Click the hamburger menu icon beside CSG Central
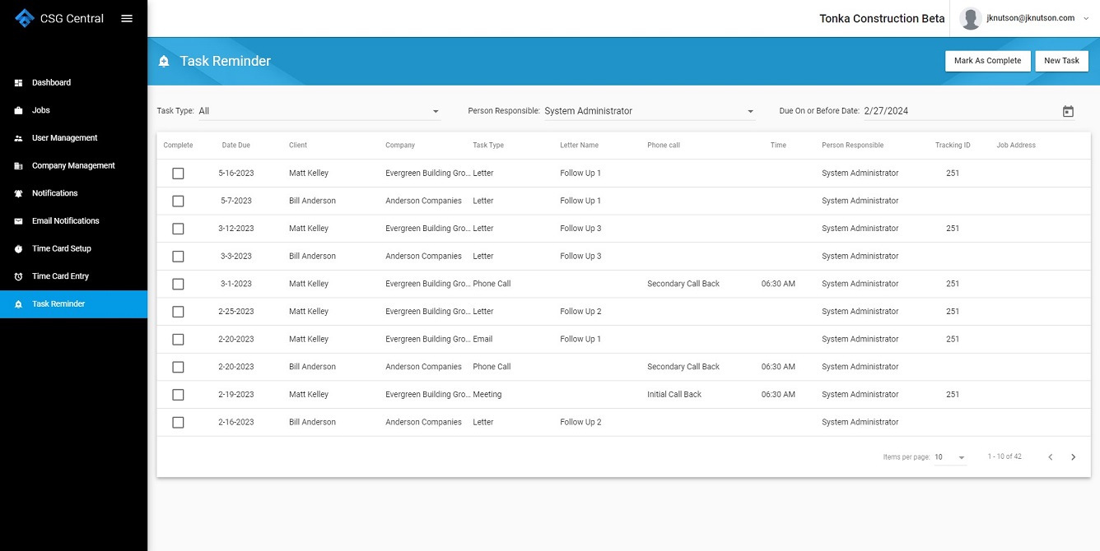Viewport: 1100px width, 551px height. [127, 18]
